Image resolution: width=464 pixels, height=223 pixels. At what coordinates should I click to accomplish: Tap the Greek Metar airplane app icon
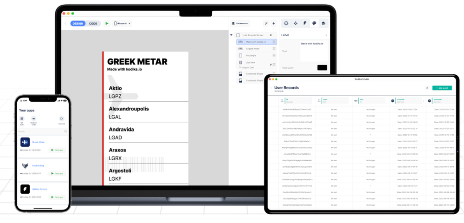(25, 142)
